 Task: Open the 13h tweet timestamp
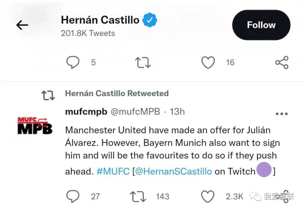pos(177,111)
